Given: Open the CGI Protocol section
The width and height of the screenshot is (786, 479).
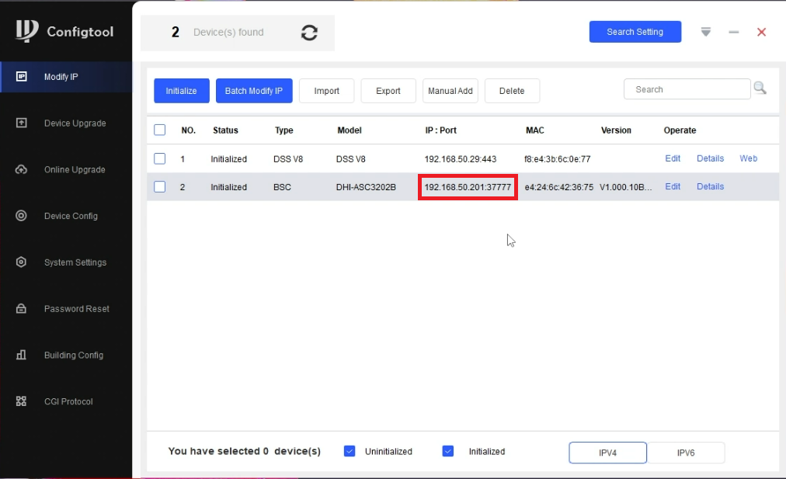Looking at the screenshot, I should (x=66, y=401).
